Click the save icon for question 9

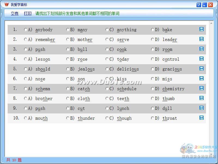click(x=201, y=108)
